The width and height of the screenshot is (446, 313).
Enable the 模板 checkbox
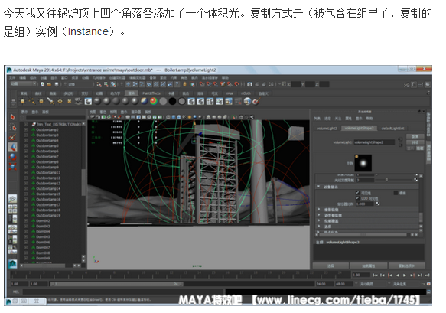[396, 193]
